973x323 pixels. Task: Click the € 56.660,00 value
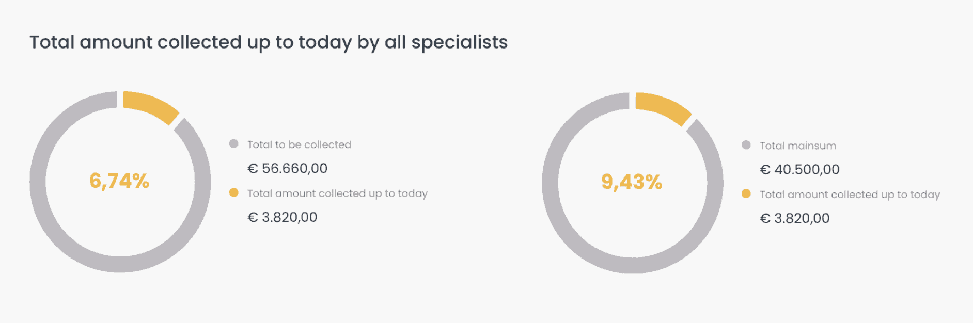[288, 169]
